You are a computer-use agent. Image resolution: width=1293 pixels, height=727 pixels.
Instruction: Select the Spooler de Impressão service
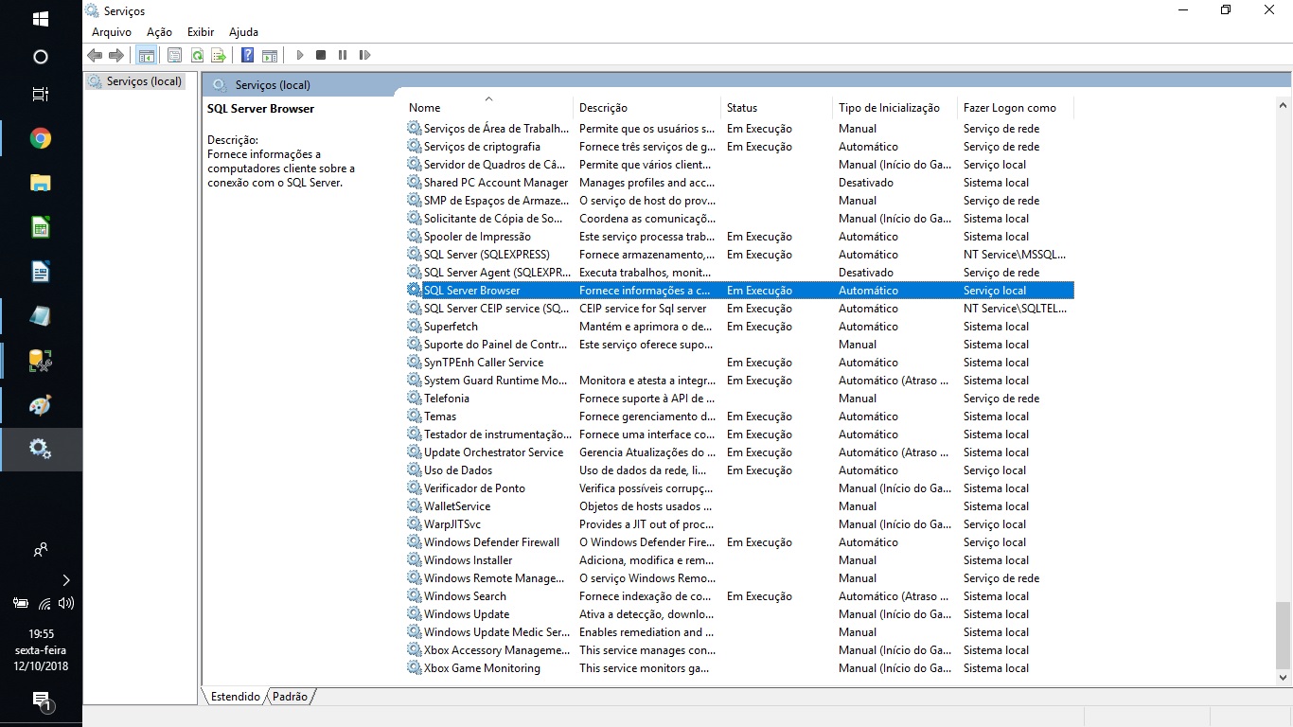coord(740,237)
